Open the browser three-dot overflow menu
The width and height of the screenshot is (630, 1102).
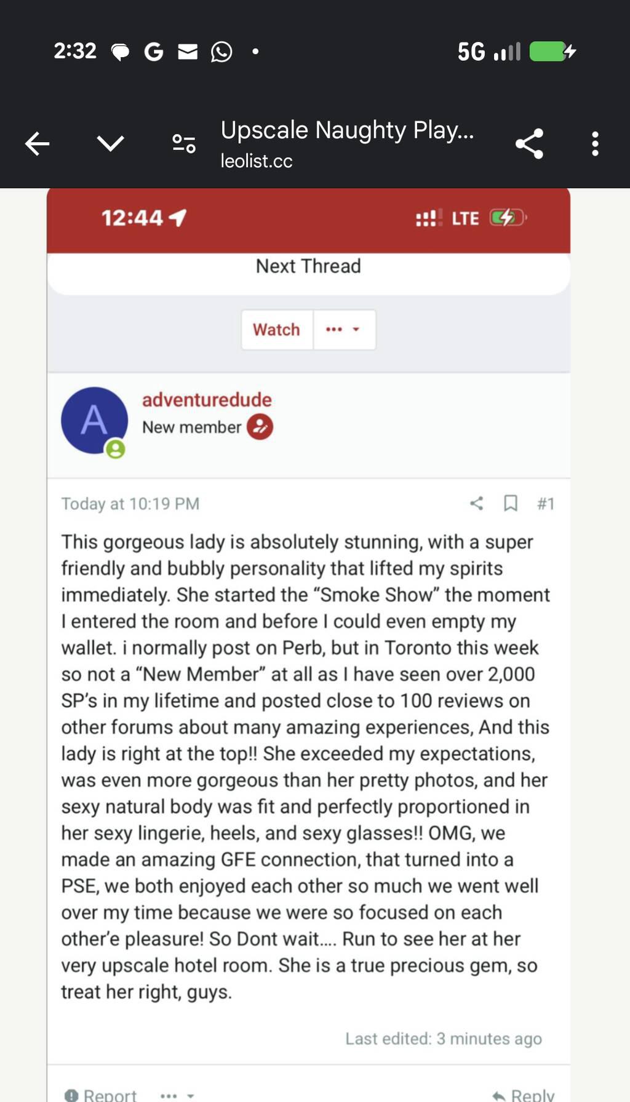tap(594, 144)
